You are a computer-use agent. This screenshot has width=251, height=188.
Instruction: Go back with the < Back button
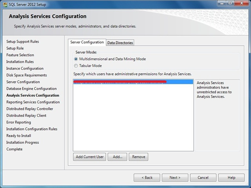147,177
